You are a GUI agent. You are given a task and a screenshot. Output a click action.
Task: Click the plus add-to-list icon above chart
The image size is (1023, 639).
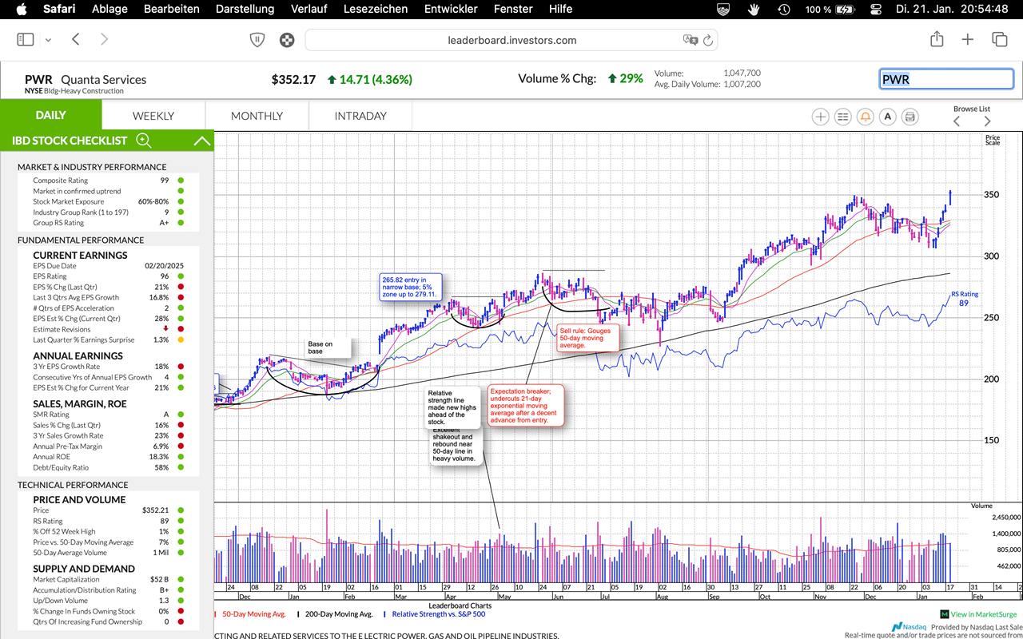[820, 117]
